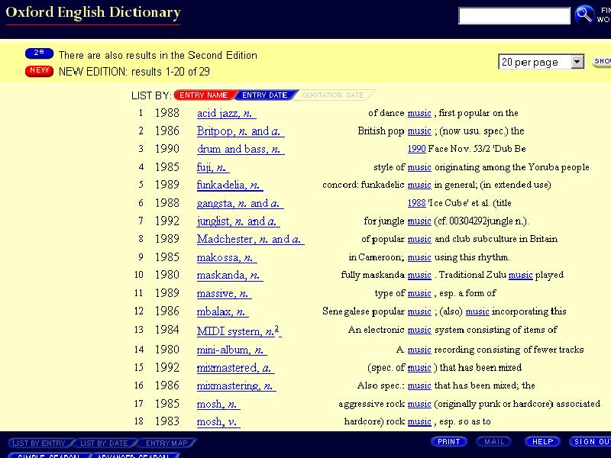Sort list by ENTRY DATE tab
Viewport: 611px width, 458px height.
click(x=265, y=95)
